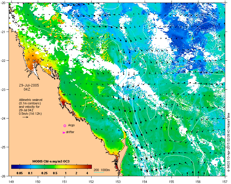Image resolution: width=231 pixels, height=184 pixels.
Task: Click the magenta drifter marker in legend
Action: tap(64, 133)
